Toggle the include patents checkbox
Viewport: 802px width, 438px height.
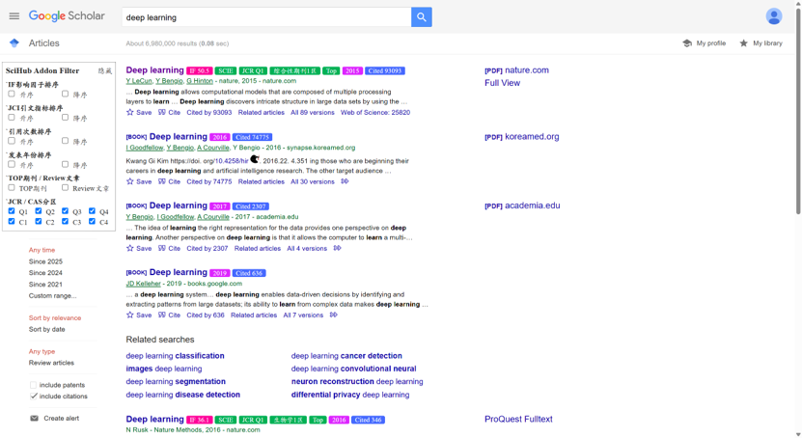[33, 385]
